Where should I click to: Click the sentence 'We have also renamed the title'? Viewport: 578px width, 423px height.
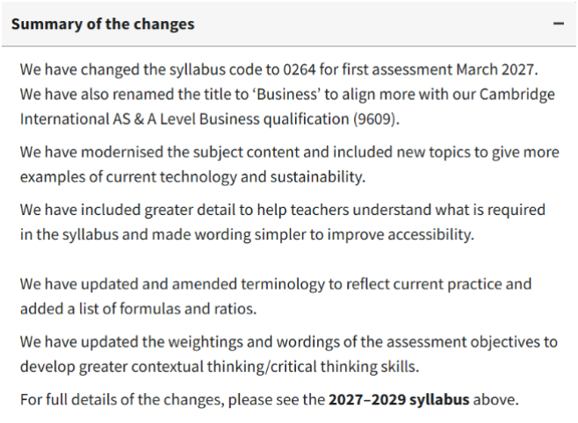[287, 107]
